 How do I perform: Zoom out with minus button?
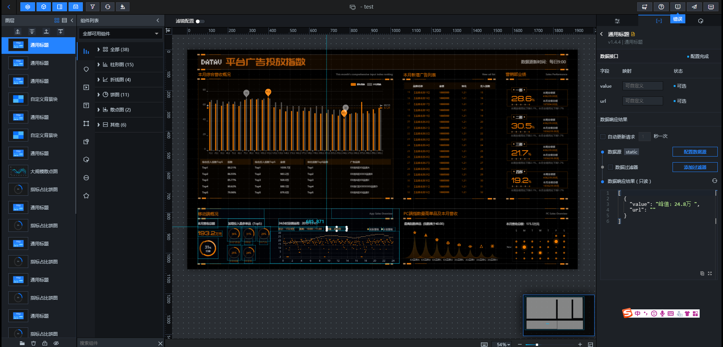(520, 344)
